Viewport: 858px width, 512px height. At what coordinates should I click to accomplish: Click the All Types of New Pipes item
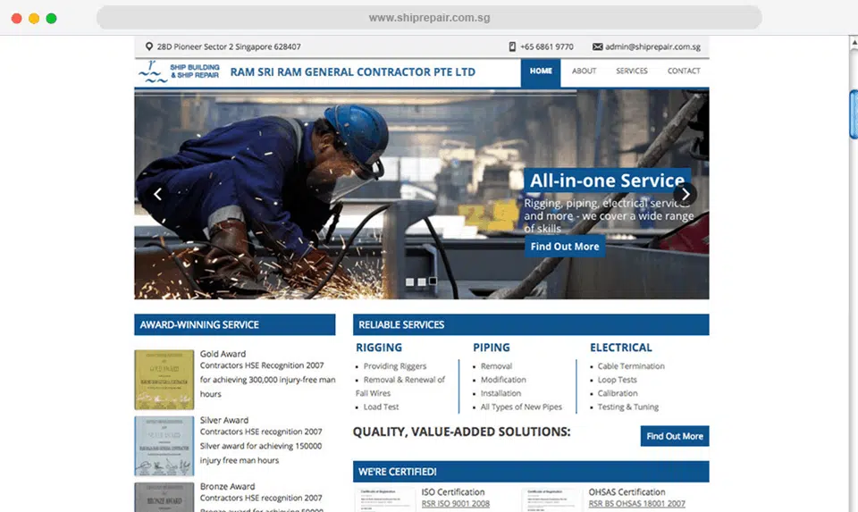click(x=521, y=407)
